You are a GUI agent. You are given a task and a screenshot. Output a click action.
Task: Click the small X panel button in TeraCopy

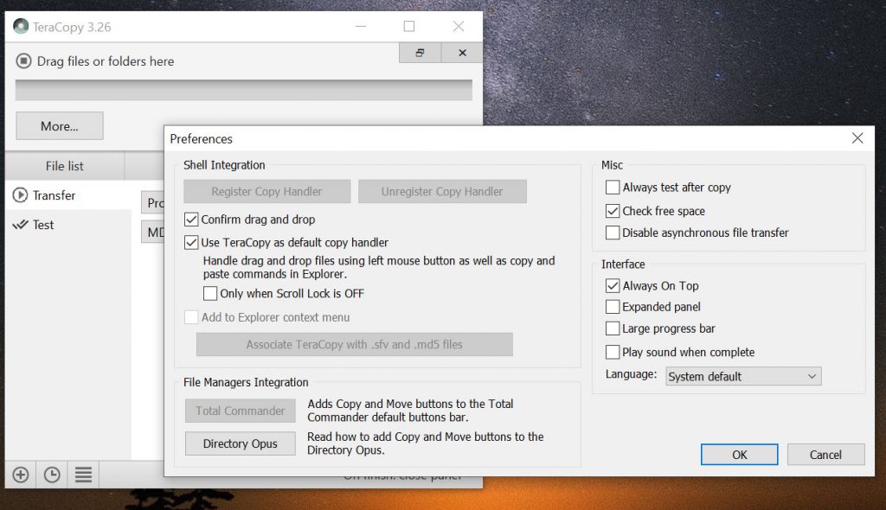pos(462,53)
